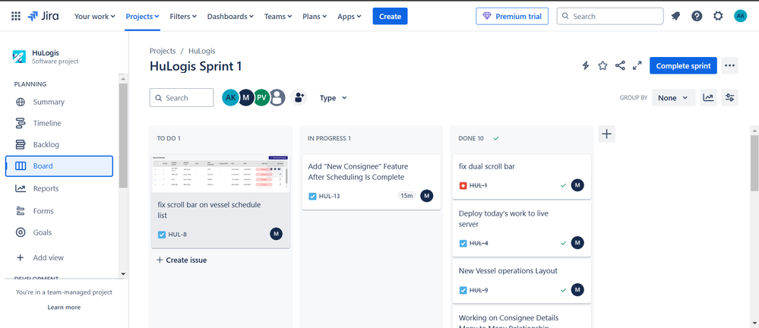Click the HUL-4 task type icon
Viewport: 759px width, 328px height.
tap(463, 243)
